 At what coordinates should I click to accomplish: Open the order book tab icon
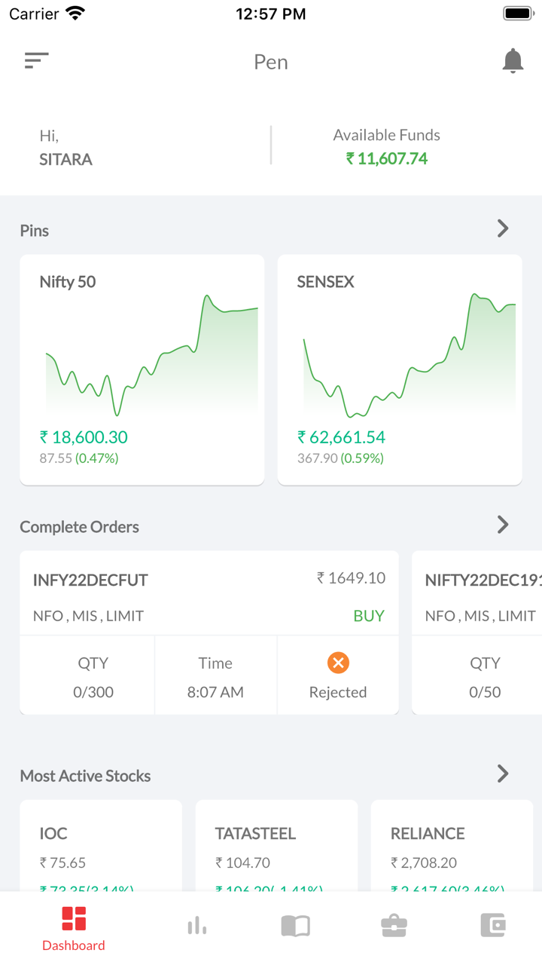tap(295, 925)
